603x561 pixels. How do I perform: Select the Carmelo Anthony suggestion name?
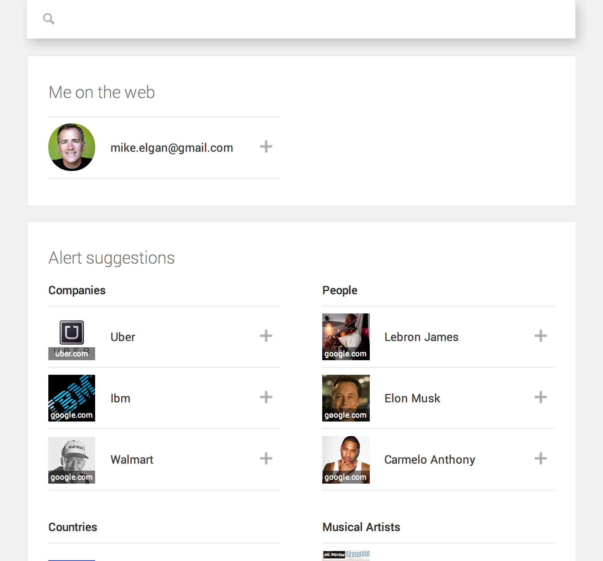coord(430,459)
